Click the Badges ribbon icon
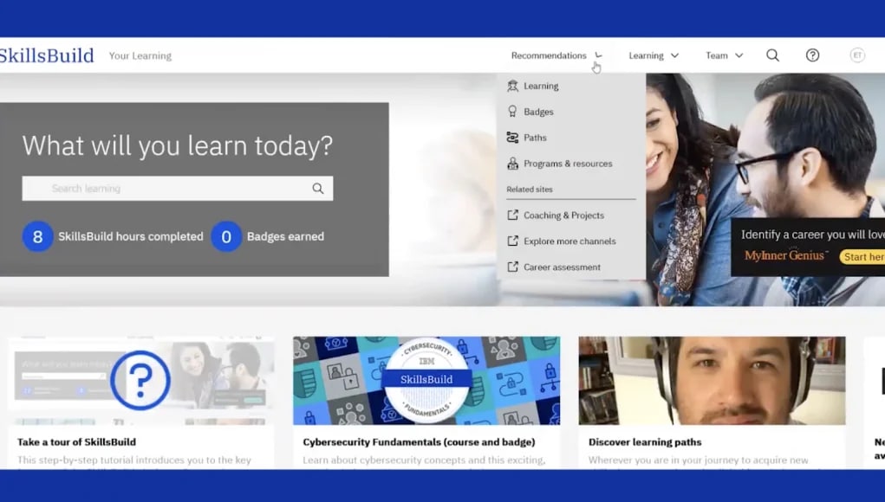The height and width of the screenshot is (502, 885). tap(512, 112)
